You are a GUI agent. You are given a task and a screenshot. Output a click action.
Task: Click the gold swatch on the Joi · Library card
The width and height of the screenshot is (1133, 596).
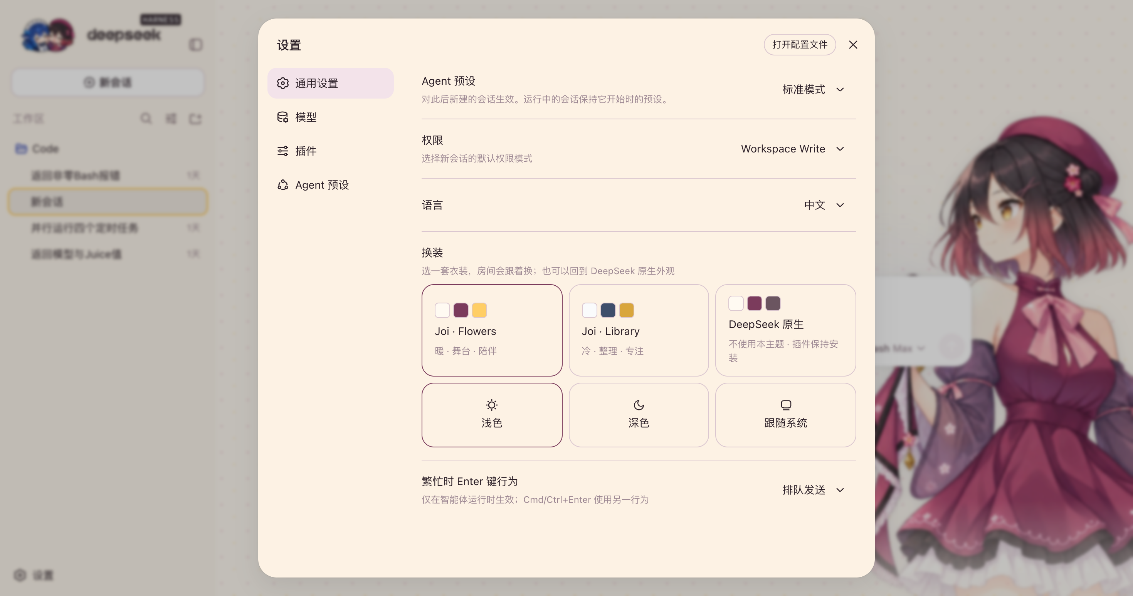pyautogui.click(x=626, y=310)
